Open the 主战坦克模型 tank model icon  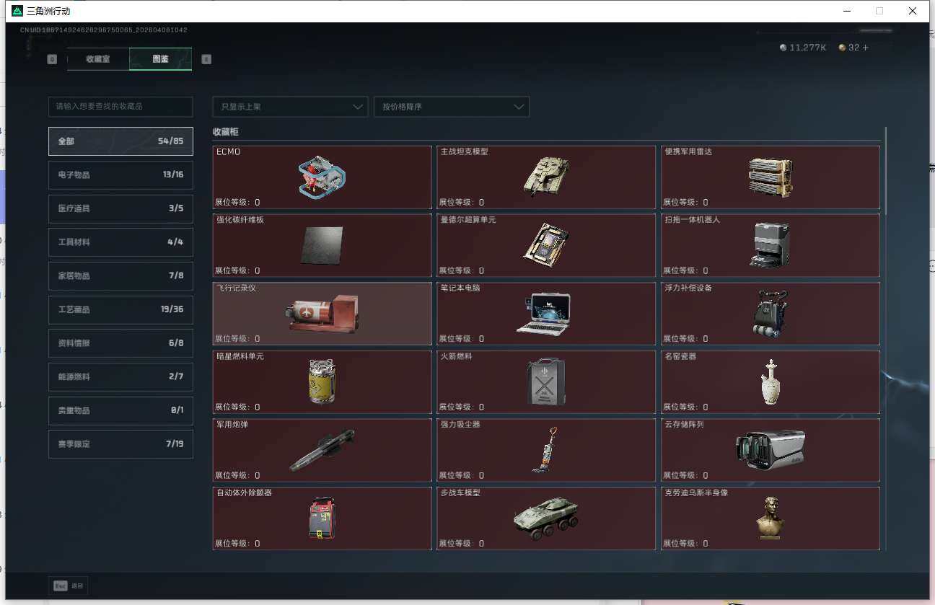click(x=546, y=177)
